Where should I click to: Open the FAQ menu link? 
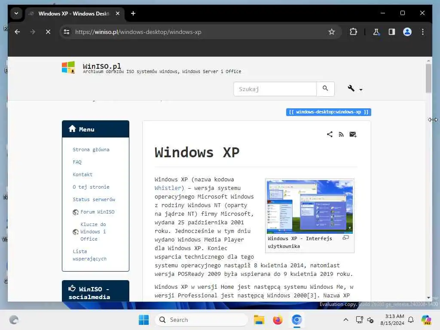coord(77,162)
